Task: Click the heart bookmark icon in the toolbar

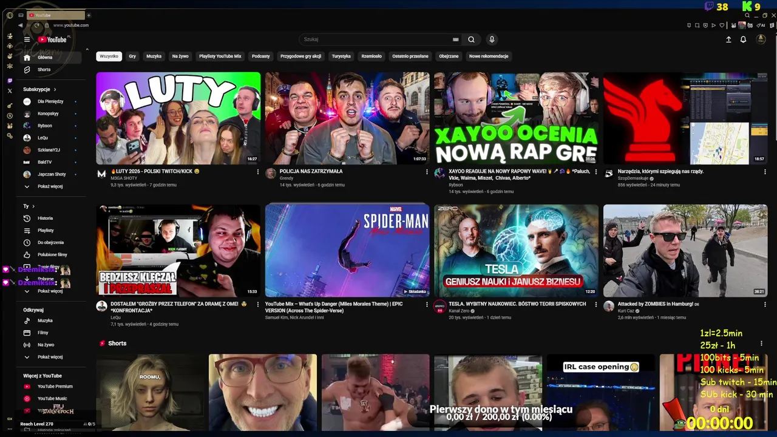Action: 722,25
